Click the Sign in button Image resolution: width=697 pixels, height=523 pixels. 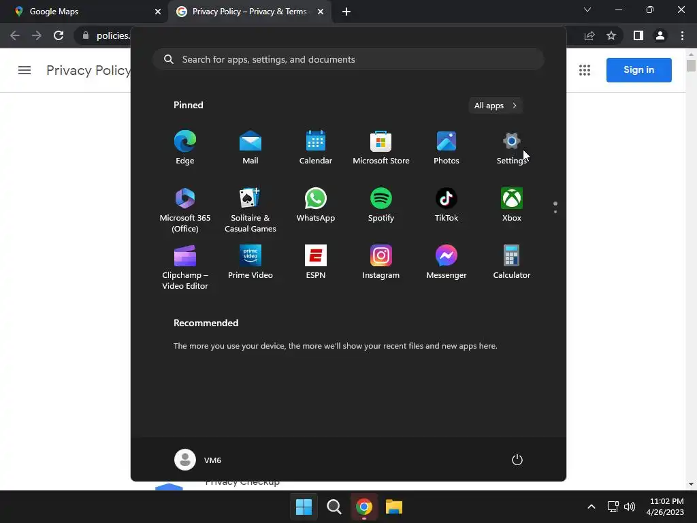[x=638, y=70]
